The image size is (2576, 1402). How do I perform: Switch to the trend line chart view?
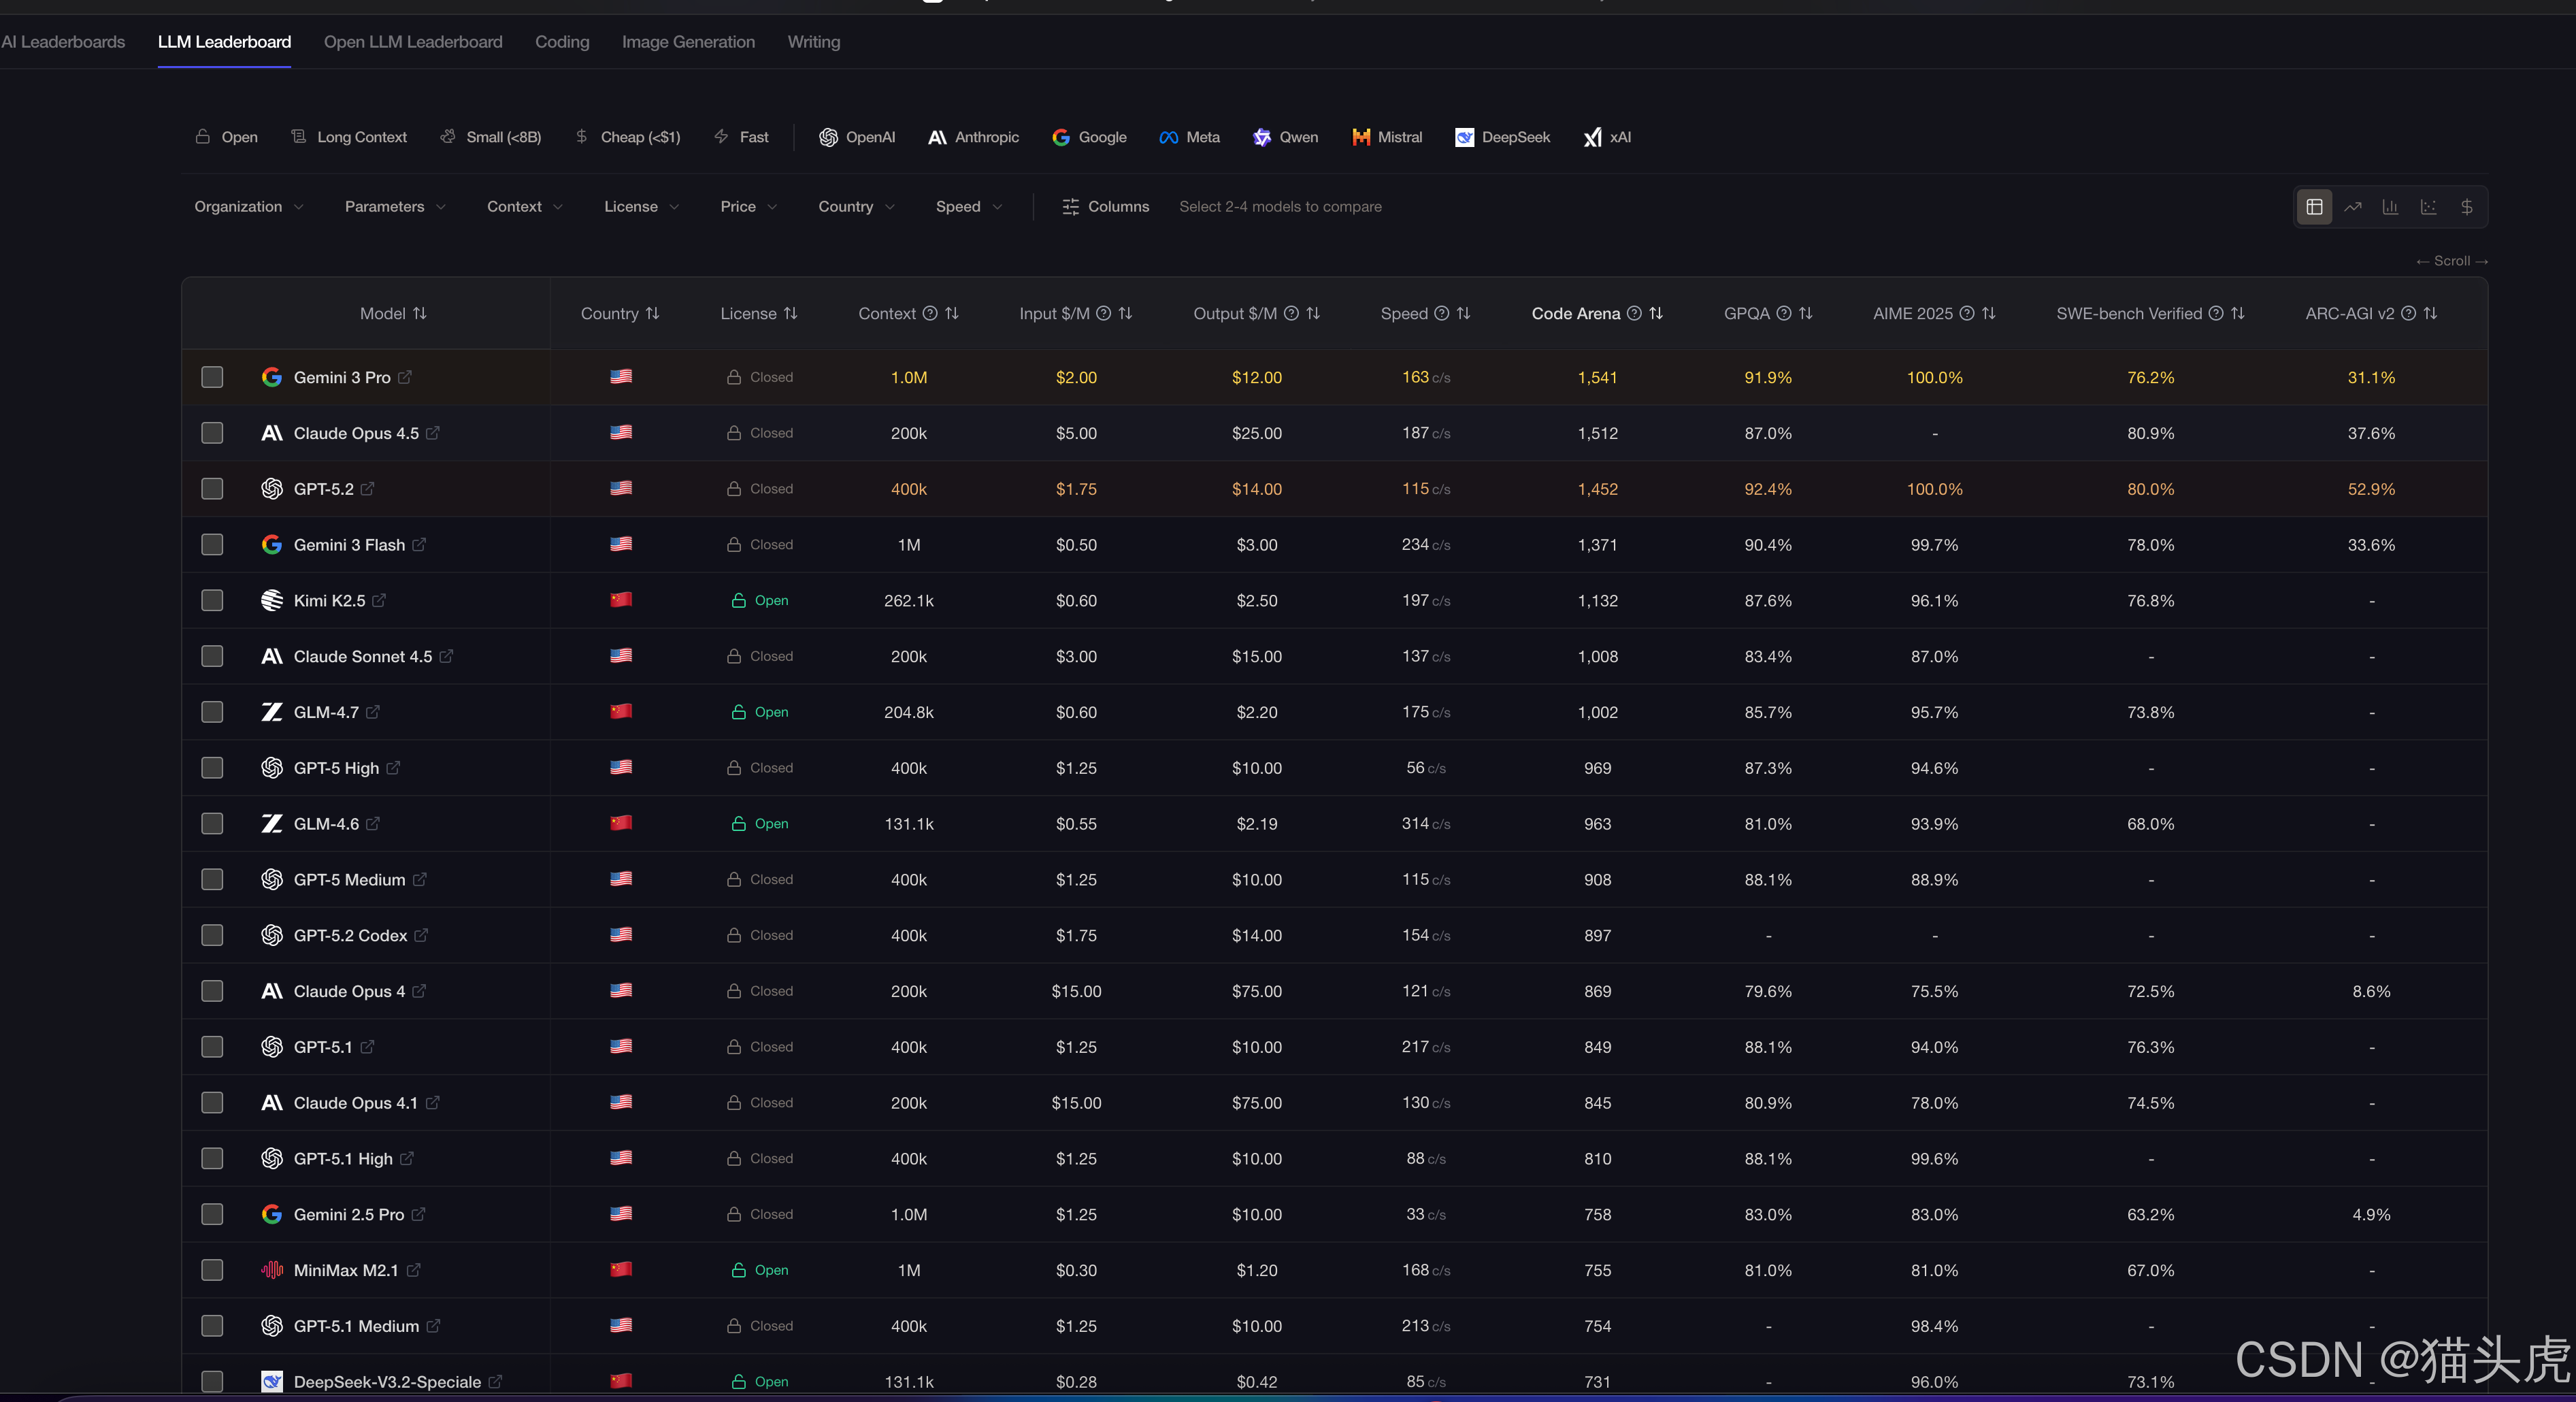2352,207
